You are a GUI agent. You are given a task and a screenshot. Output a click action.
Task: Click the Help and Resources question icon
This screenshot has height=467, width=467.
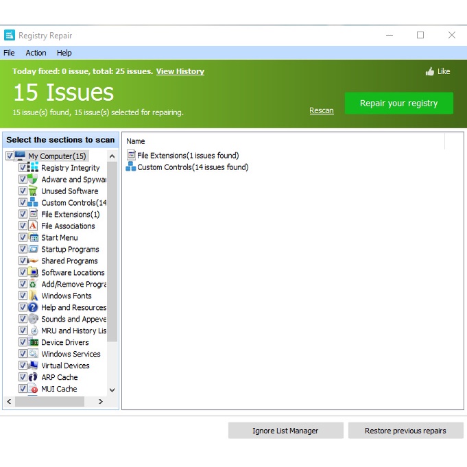tap(33, 308)
